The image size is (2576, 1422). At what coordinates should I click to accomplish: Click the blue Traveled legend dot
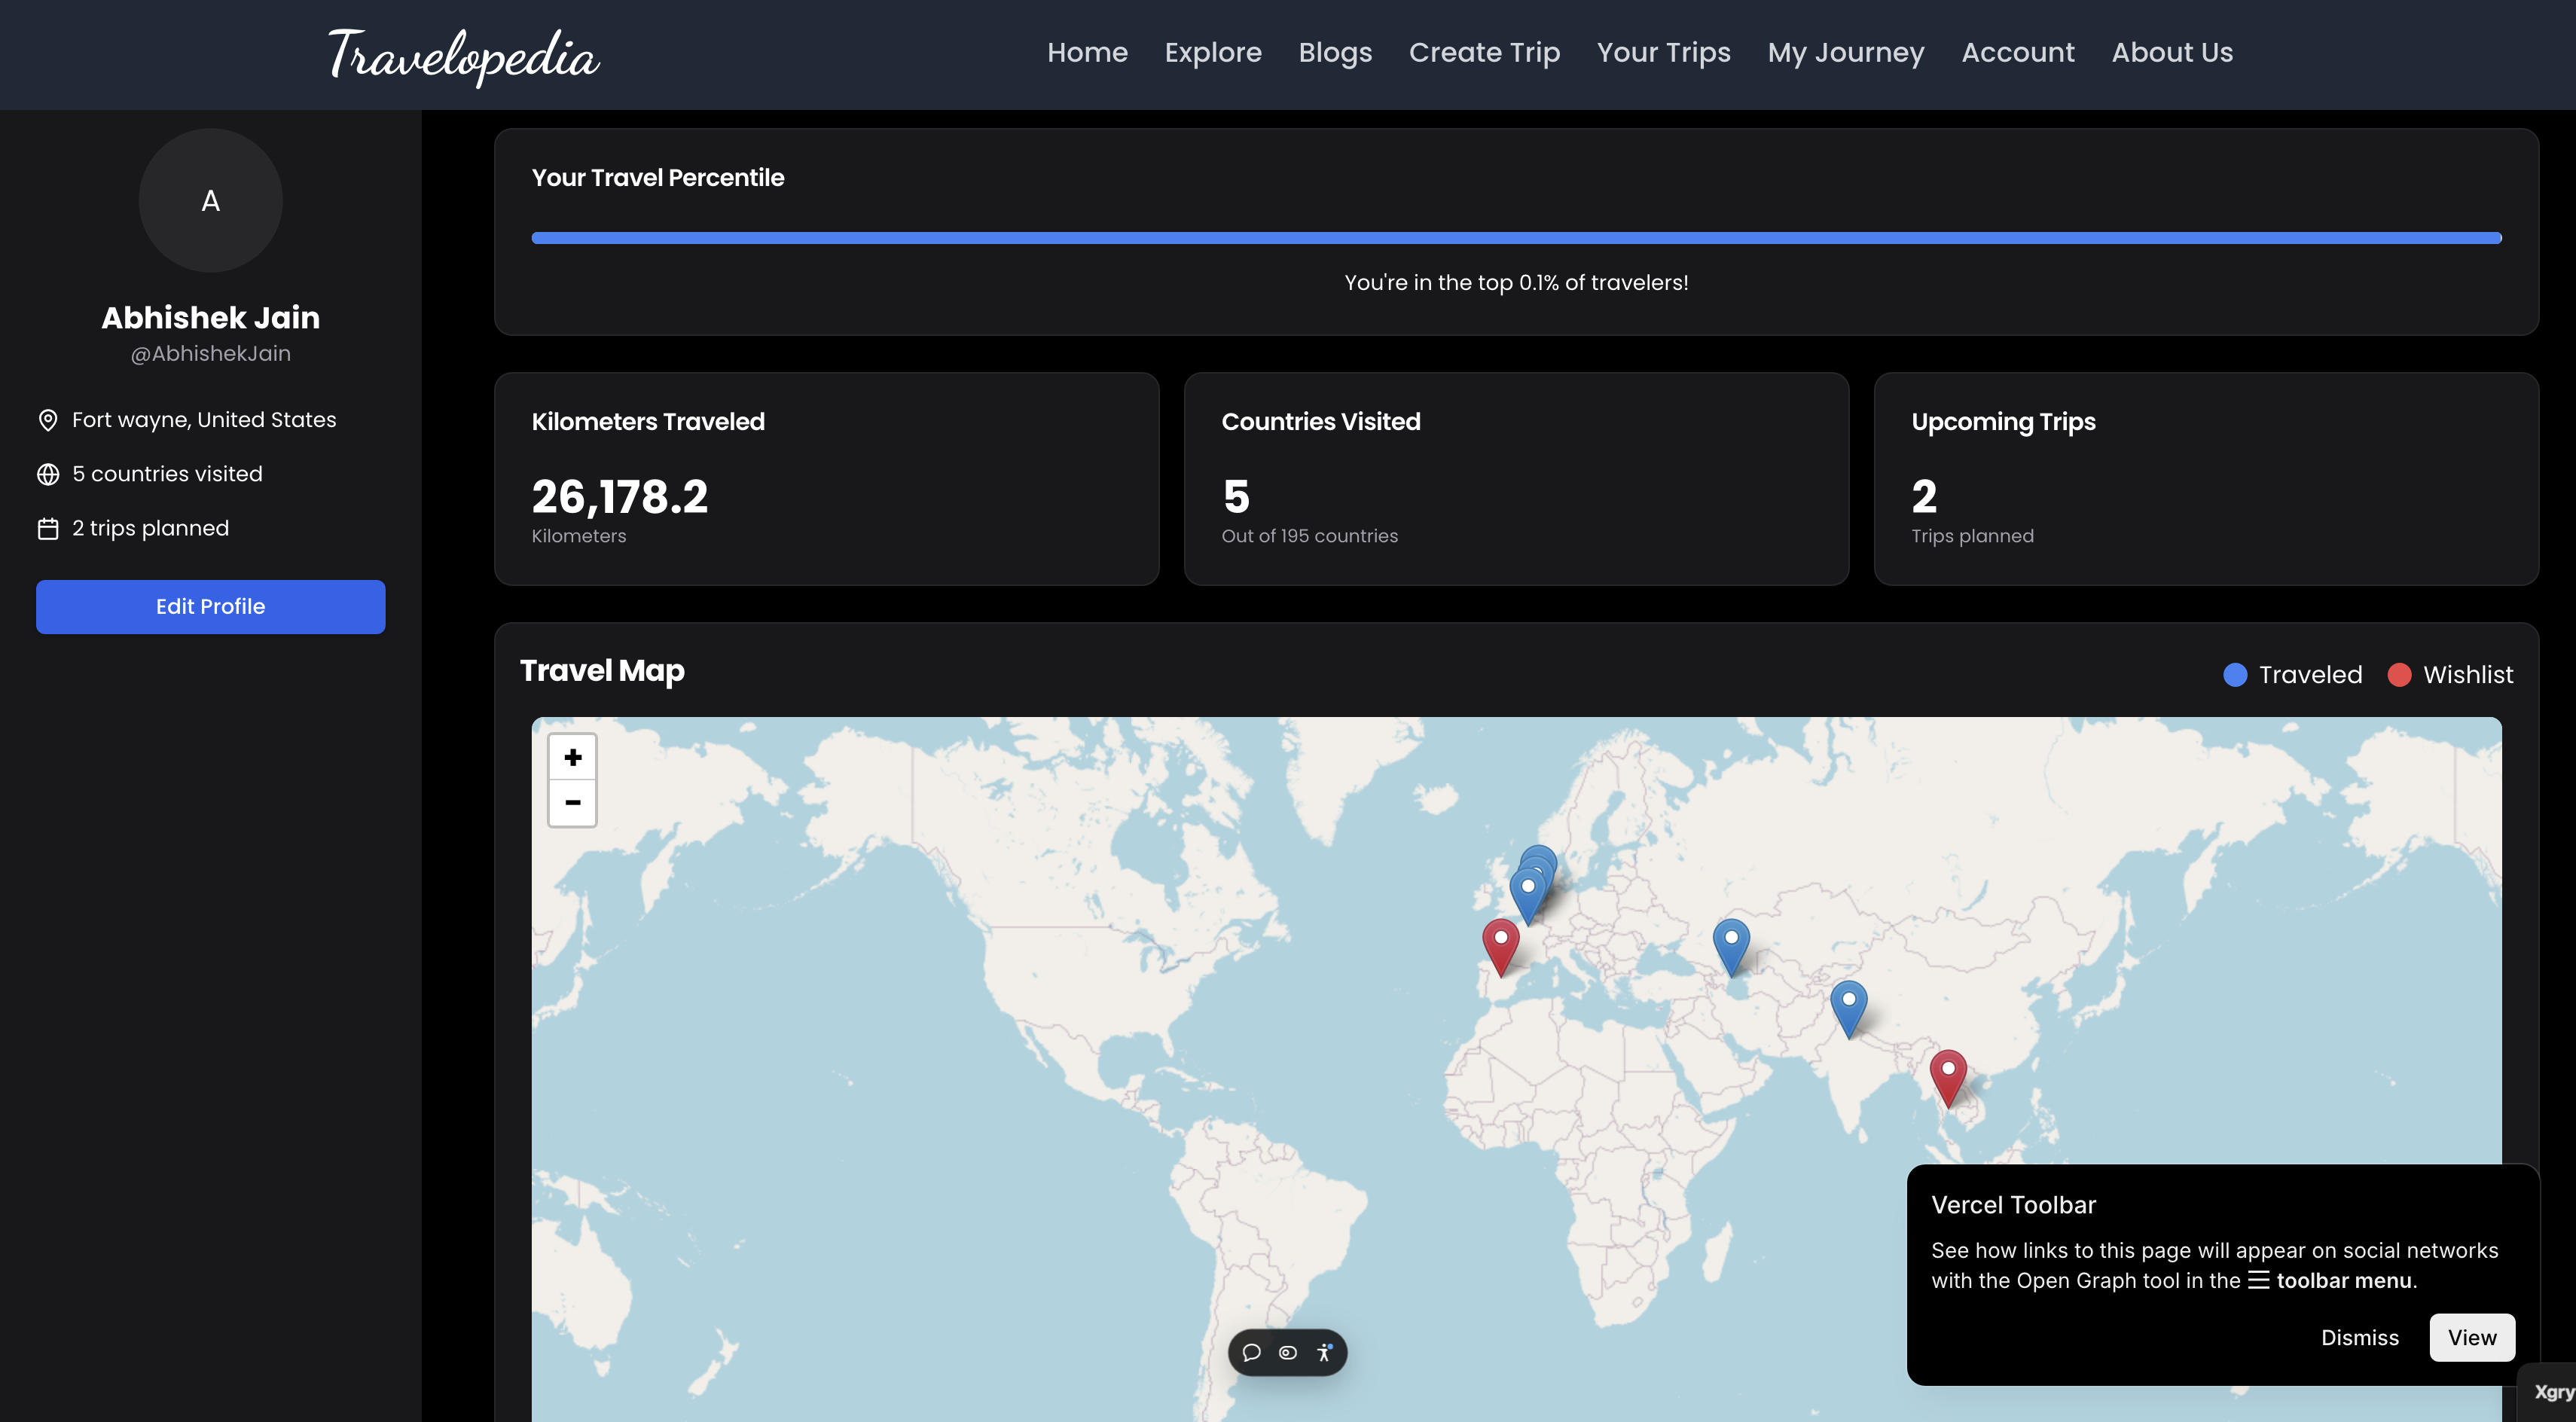coord(2234,675)
